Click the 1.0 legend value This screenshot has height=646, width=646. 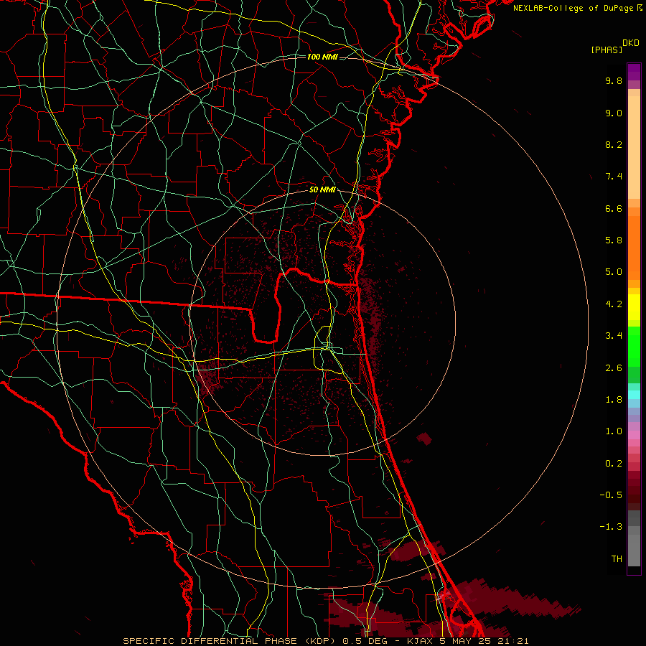point(614,431)
